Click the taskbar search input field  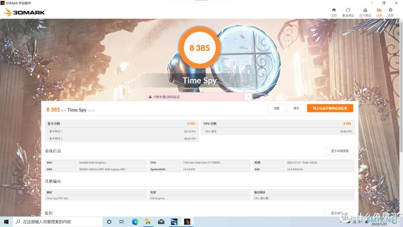[57, 222]
